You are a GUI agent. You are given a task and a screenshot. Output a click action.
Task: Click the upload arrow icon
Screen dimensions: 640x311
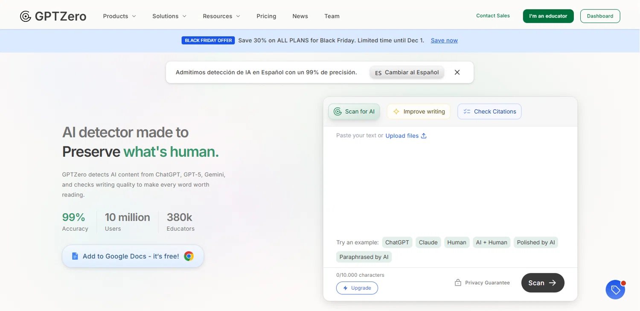(x=424, y=136)
